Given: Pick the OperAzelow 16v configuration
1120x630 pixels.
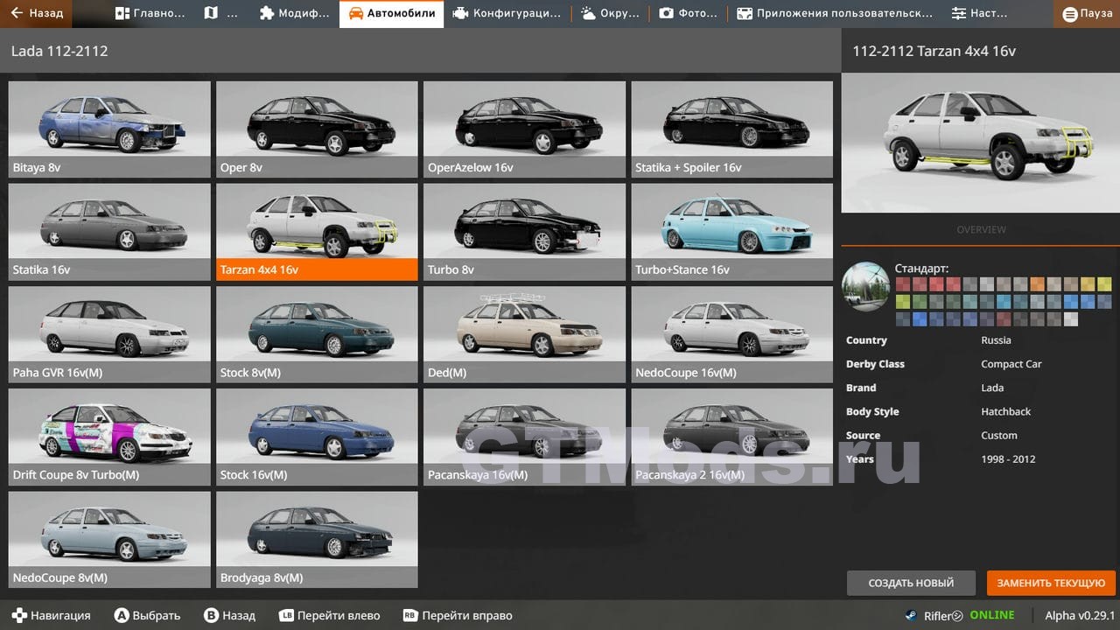Looking at the screenshot, I should (x=524, y=129).
